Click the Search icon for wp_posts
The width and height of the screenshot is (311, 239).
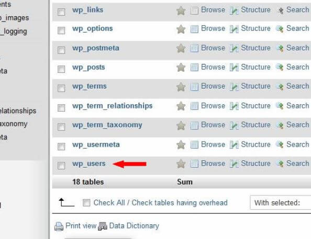coord(280,67)
